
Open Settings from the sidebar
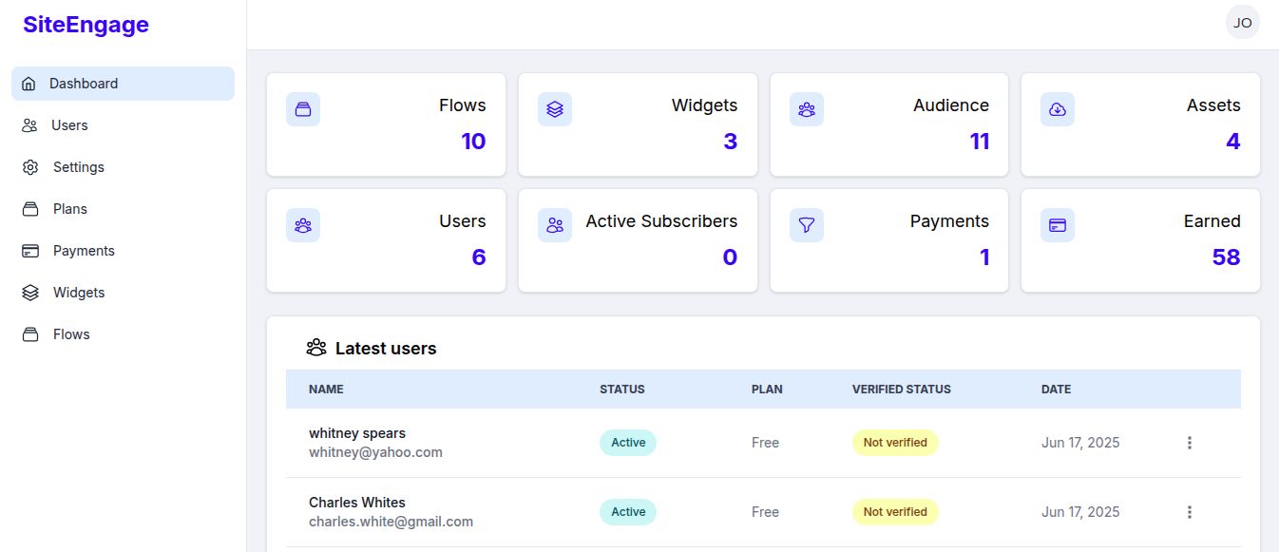click(78, 167)
